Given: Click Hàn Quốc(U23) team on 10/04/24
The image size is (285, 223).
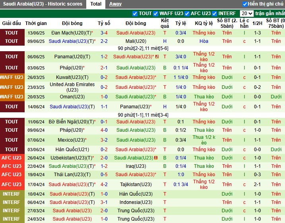Looking at the screenshot, I should point(136,194).
